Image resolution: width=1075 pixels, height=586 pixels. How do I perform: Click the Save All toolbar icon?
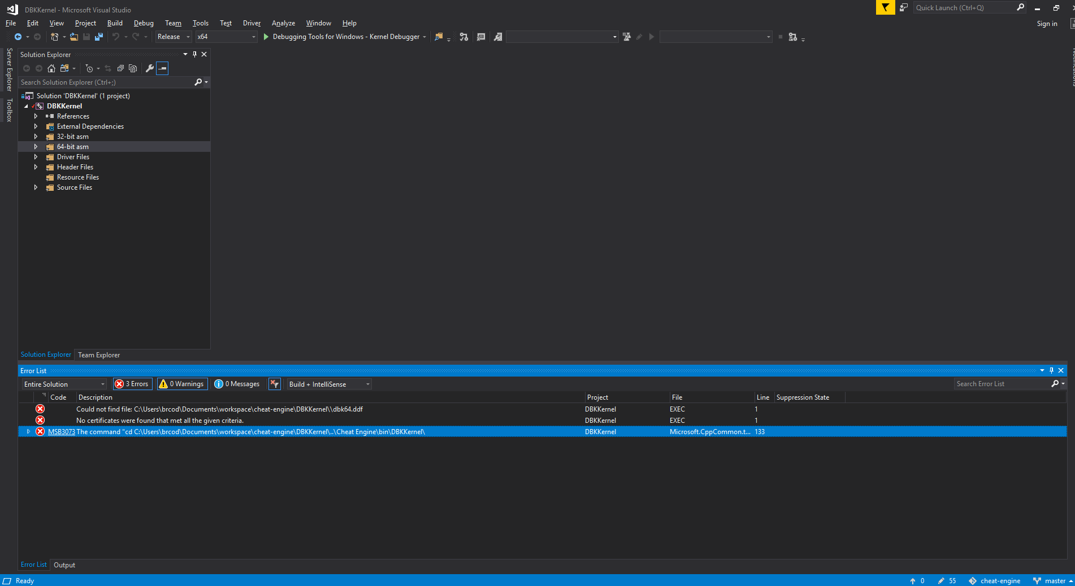coord(99,37)
